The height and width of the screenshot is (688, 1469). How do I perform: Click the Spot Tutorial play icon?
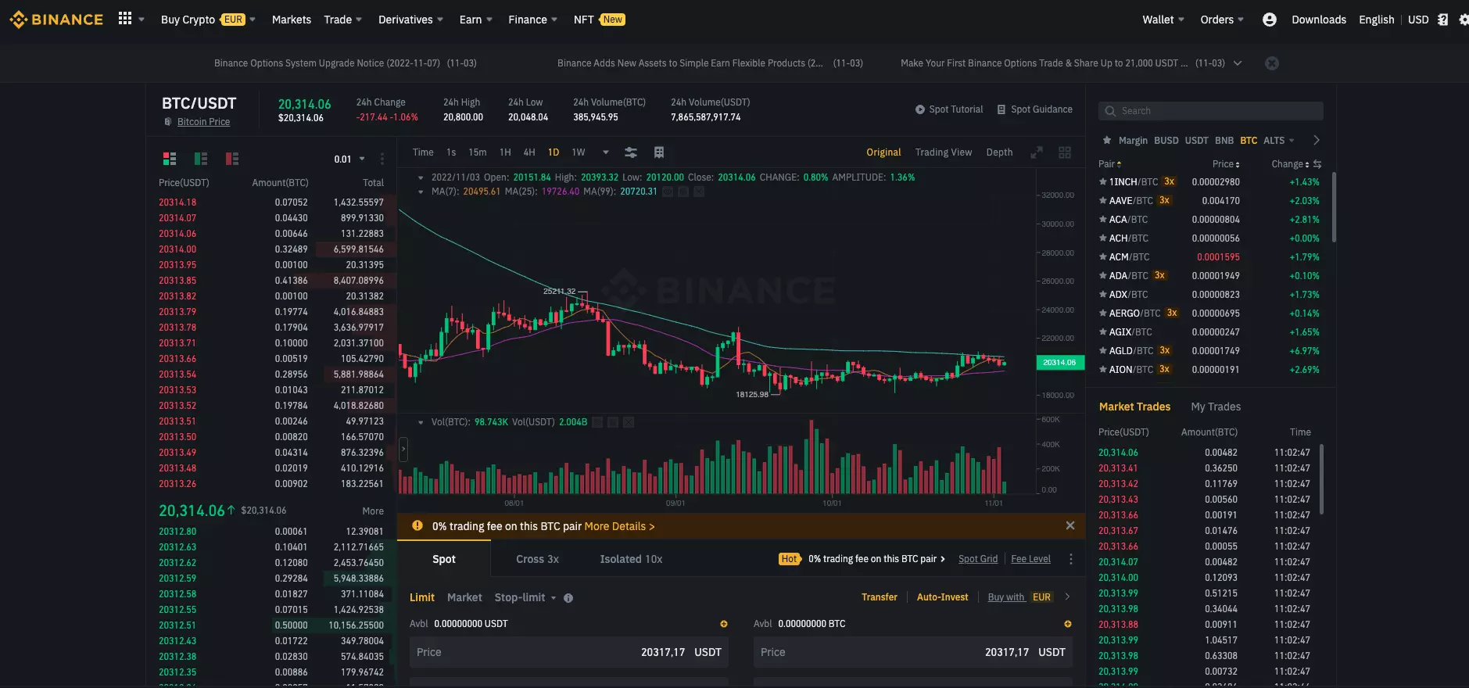(x=920, y=109)
